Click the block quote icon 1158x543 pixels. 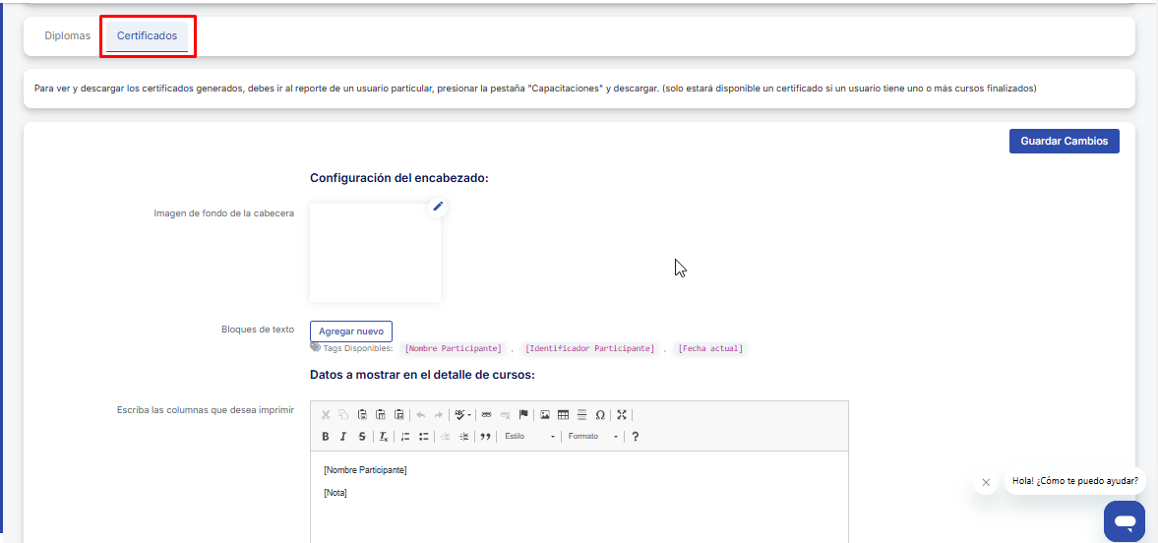pos(485,437)
